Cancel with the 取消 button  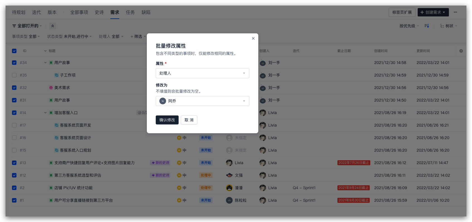click(189, 120)
